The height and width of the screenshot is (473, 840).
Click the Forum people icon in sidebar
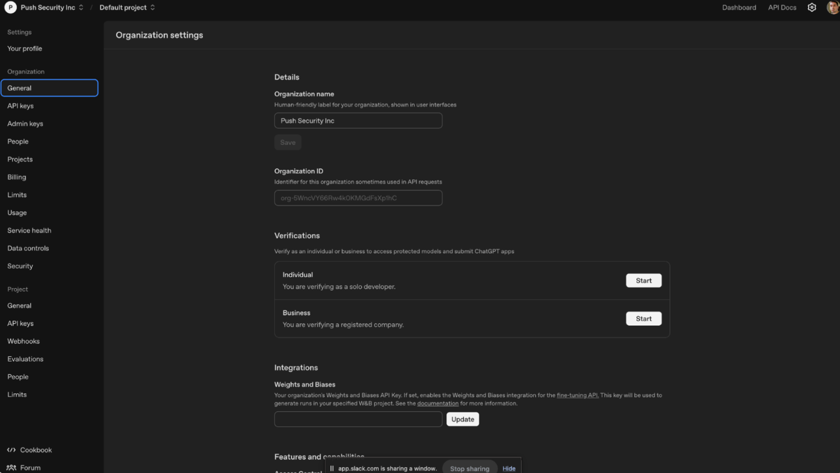[x=11, y=468]
